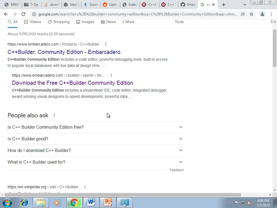Click the Feedback link
This screenshot has height=208, width=277.
(177, 170)
